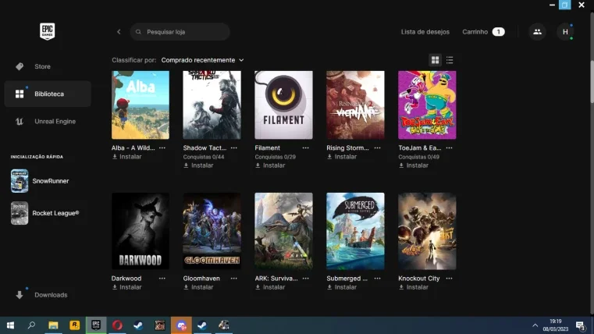Select the Rising Storm Vietnam cover art
Viewport: 594px width, 334px height.
(x=355, y=105)
